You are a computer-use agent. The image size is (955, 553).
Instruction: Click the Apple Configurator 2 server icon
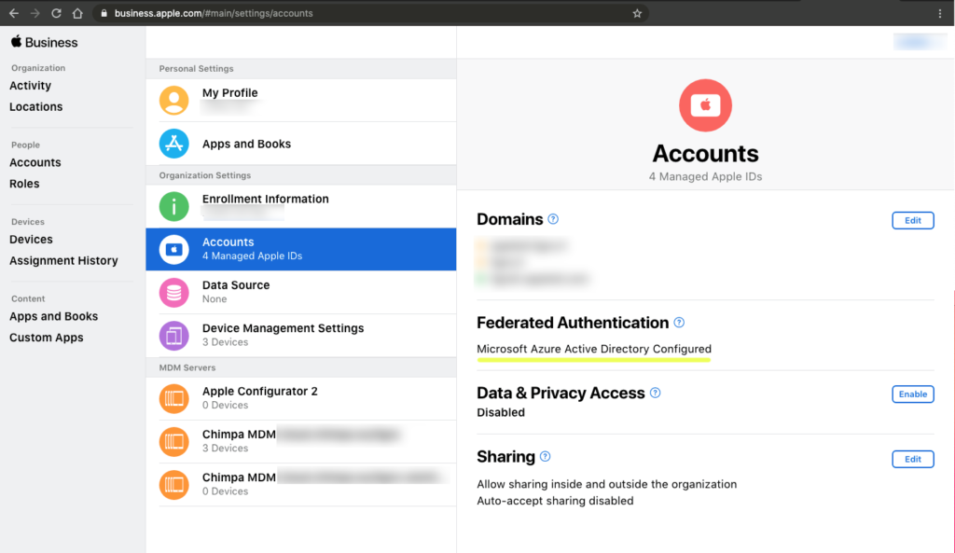point(174,399)
